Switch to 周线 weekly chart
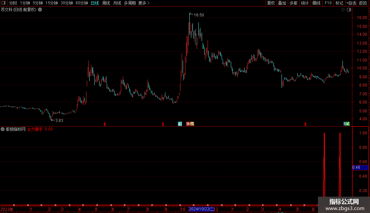Image resolution: width=370 pixels, height=213 pixels. coord(106,3)
